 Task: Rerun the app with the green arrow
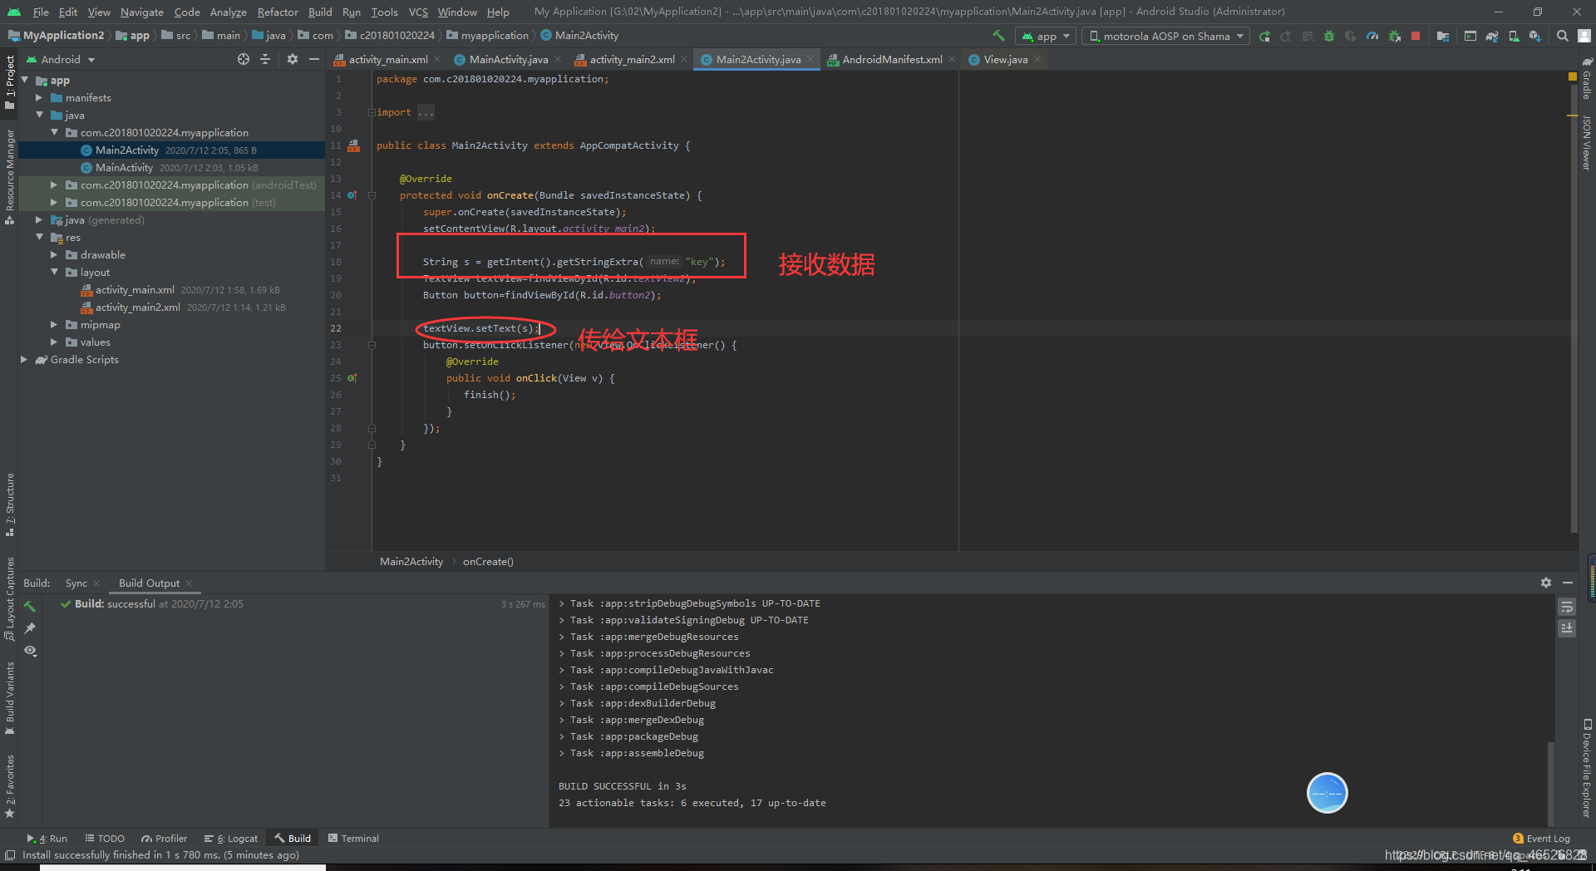point(1264,36)
